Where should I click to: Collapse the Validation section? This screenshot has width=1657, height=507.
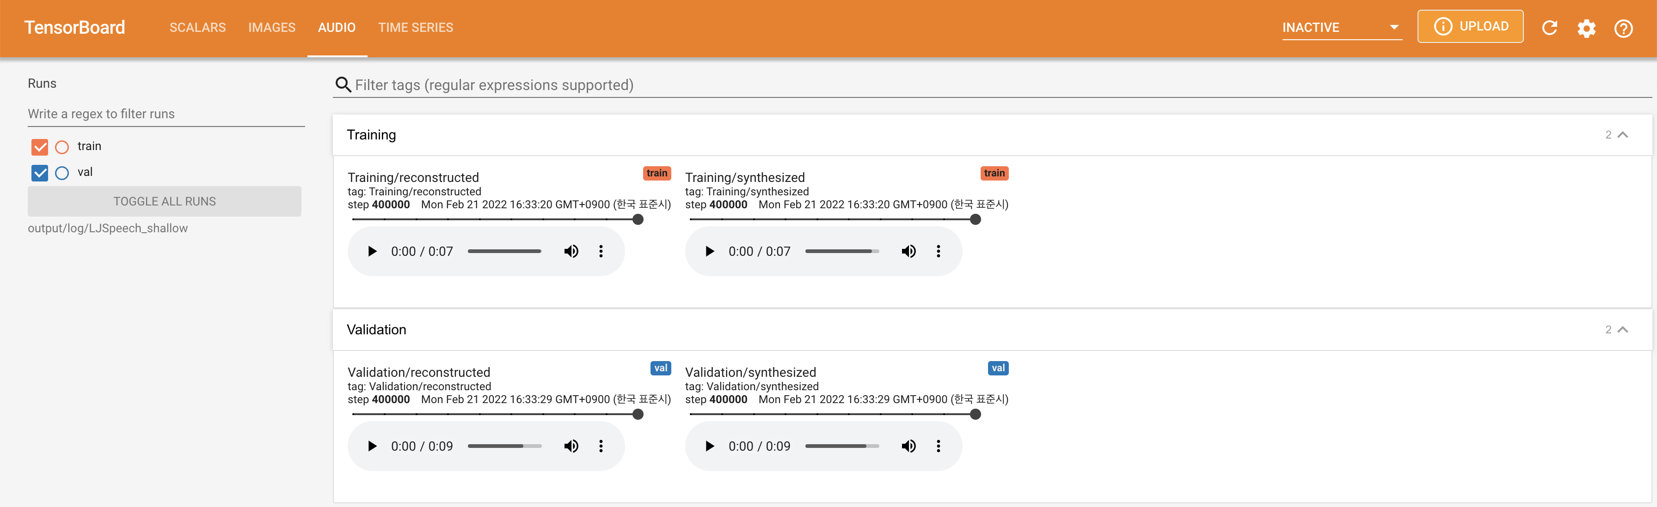1622,330
